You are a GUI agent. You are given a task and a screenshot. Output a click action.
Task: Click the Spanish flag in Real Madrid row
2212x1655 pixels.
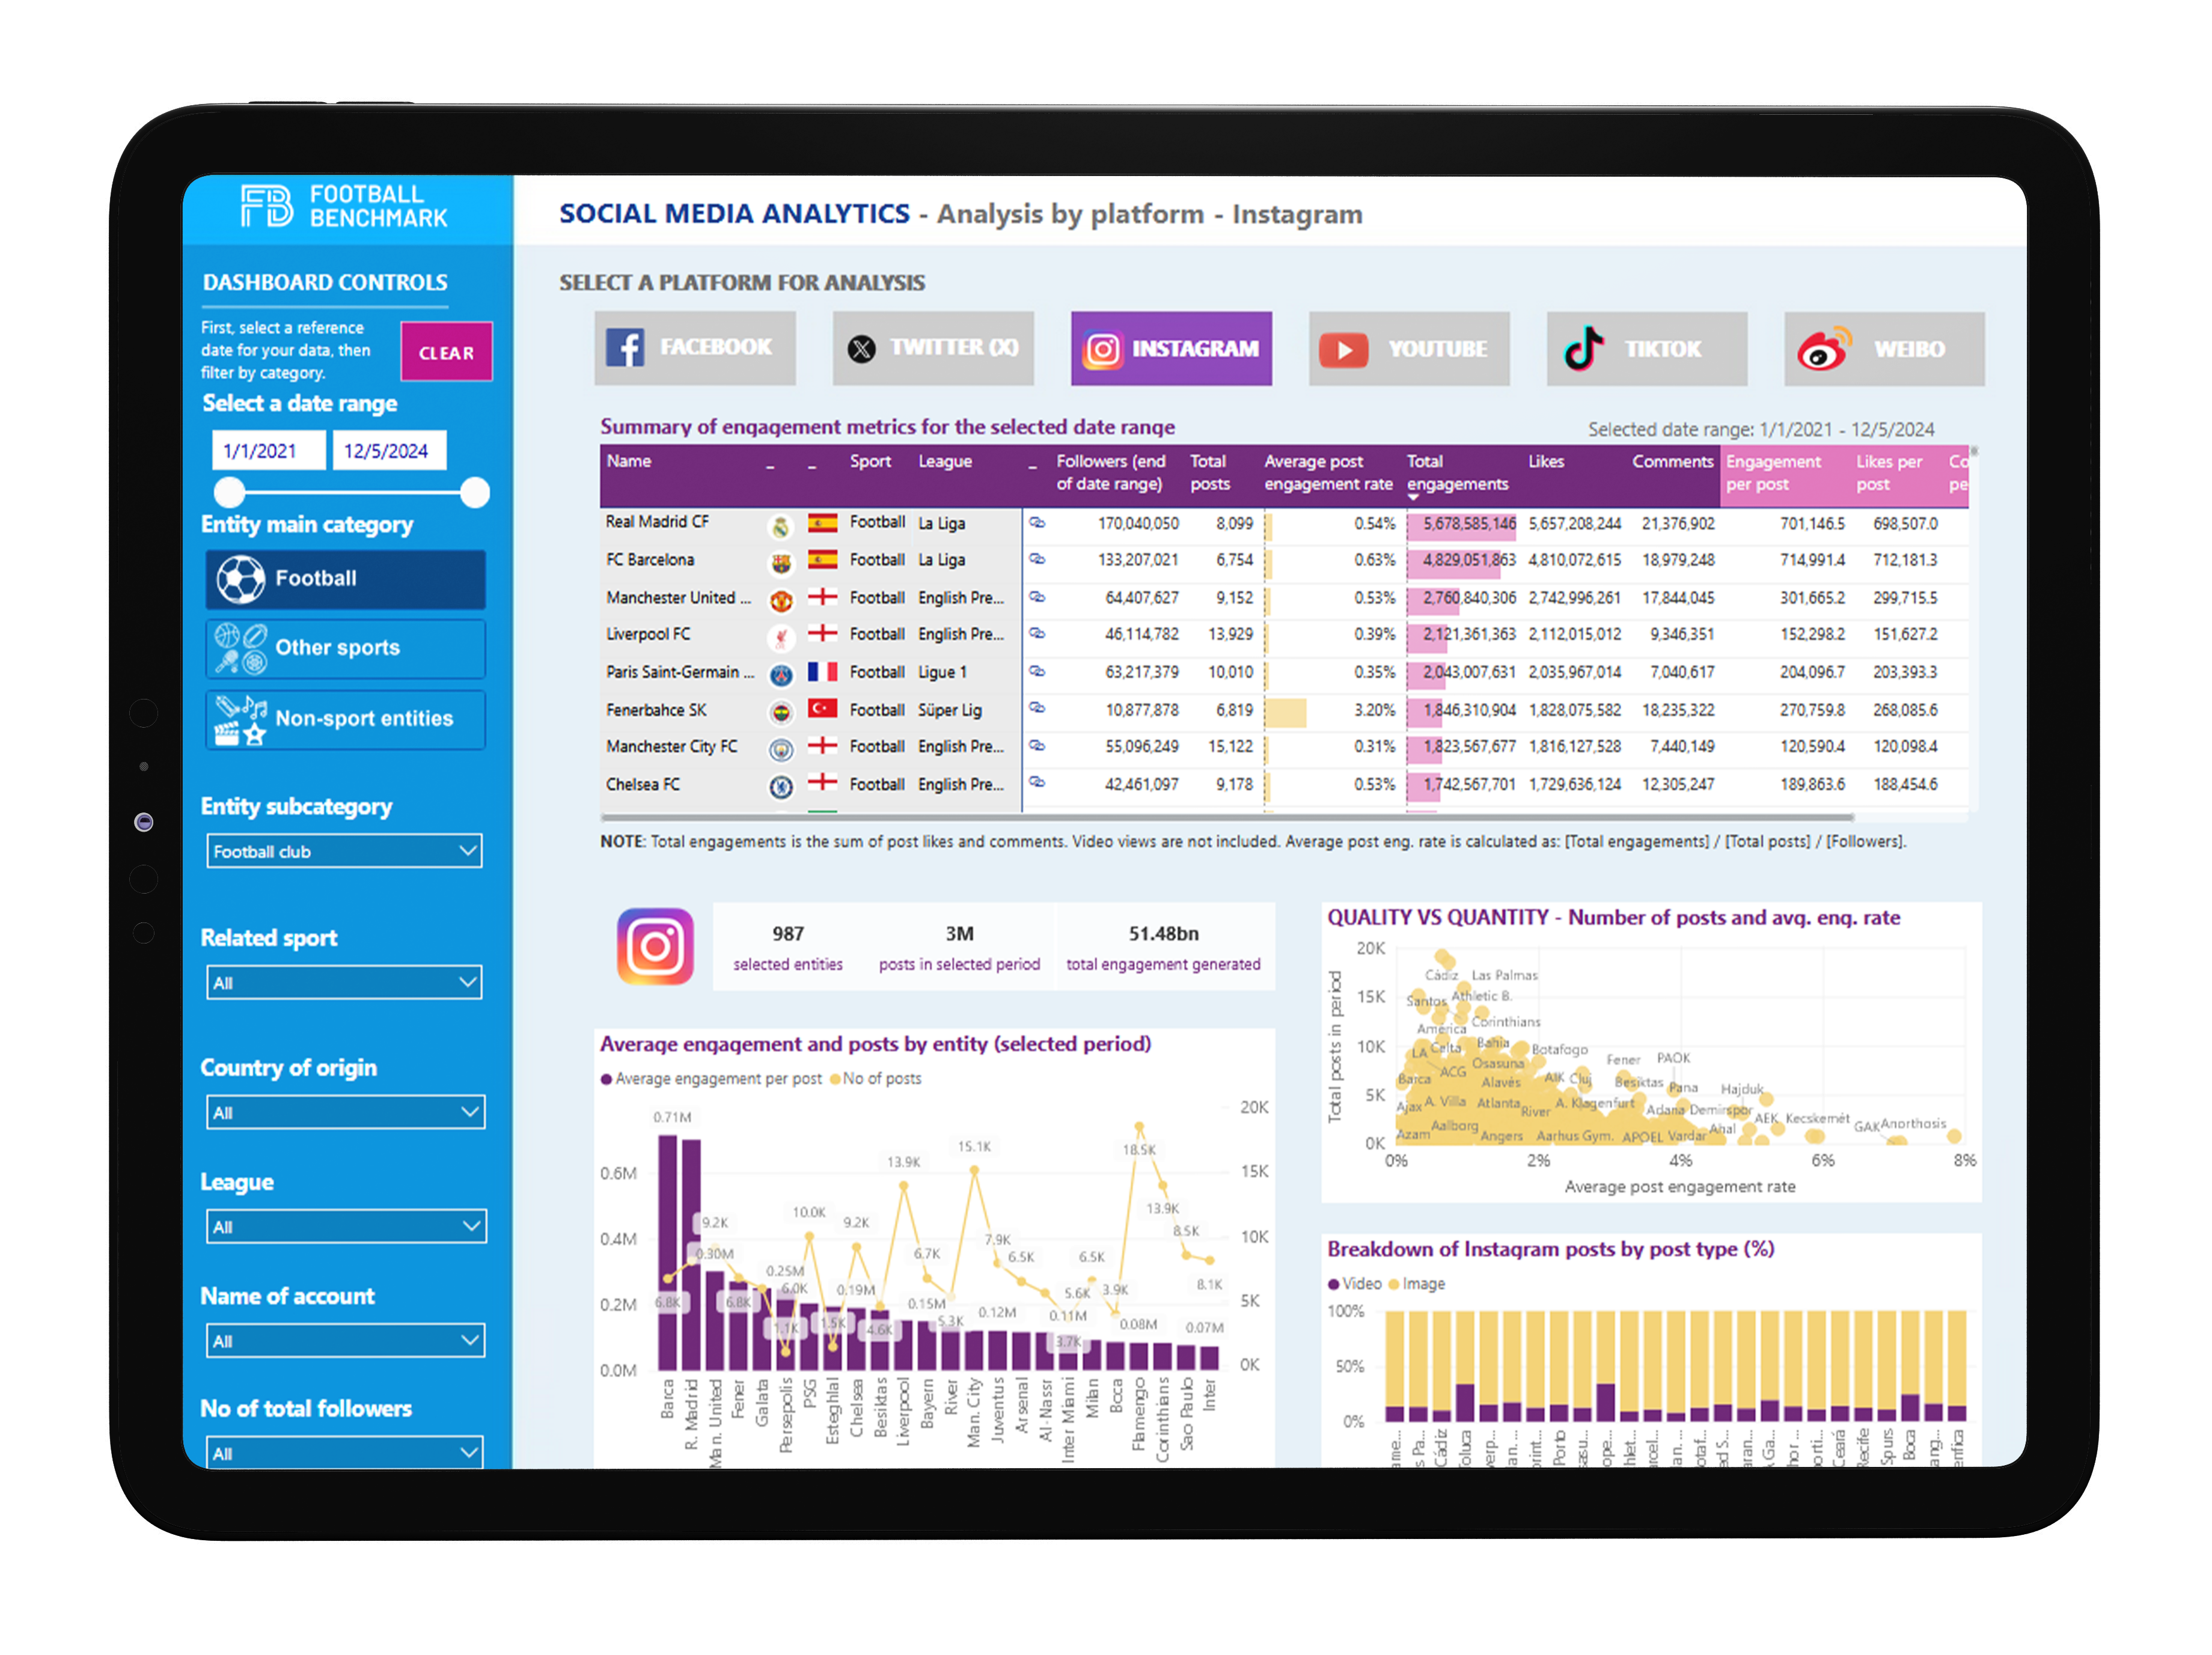[823, 522]
